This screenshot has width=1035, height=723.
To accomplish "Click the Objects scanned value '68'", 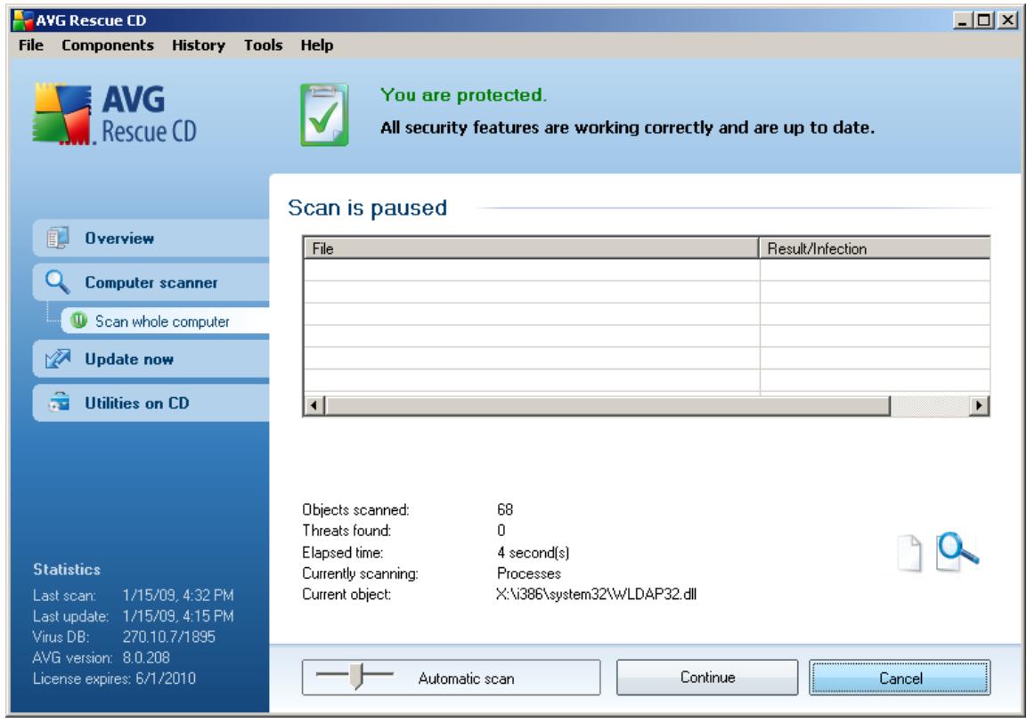I will coord(505,509).
